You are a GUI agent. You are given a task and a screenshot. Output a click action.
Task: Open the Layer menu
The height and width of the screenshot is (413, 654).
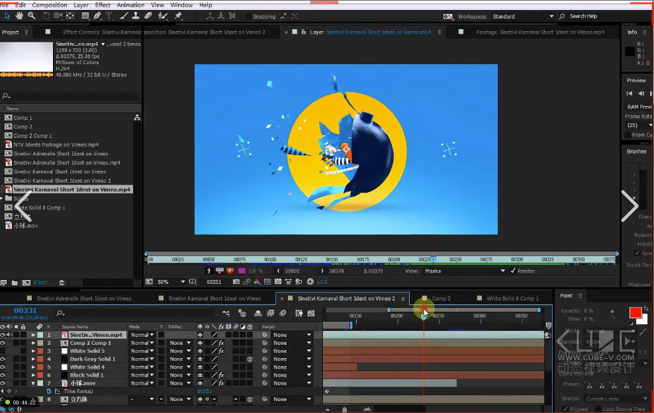coord(81,5)
